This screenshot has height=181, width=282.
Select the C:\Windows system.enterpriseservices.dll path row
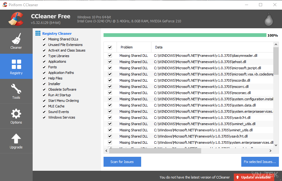tap(188, 143)
